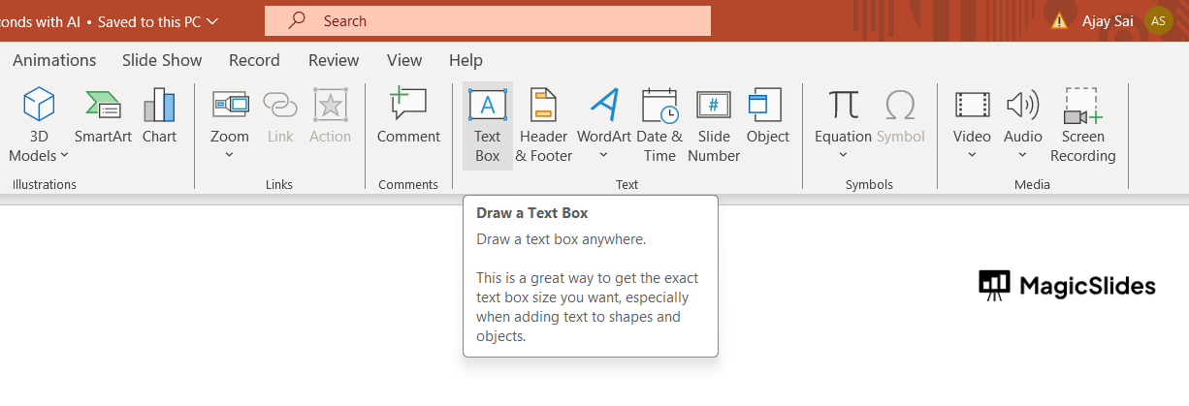Open the Equation dropdown arrow
Image resolution: width=1189 pixels, height=406 pixels.
(x=843, y=155)
